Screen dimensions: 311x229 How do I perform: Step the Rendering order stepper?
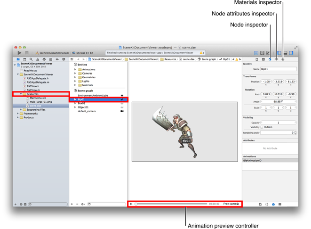(295, 133)
